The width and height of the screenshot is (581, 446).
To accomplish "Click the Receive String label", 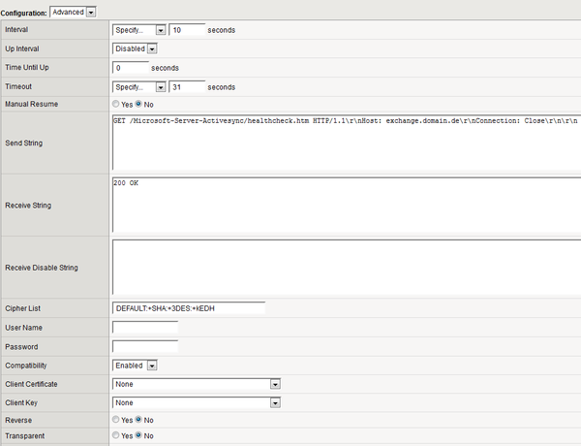I will tap(28, 206).
